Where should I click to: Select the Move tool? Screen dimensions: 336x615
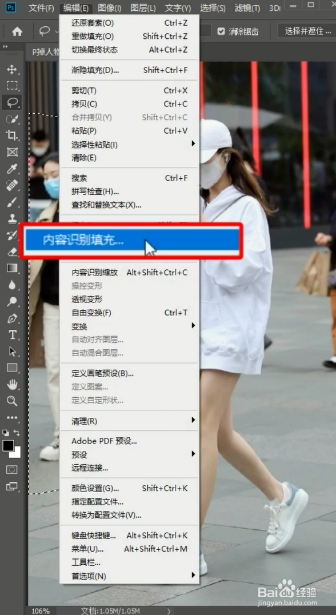12,70
